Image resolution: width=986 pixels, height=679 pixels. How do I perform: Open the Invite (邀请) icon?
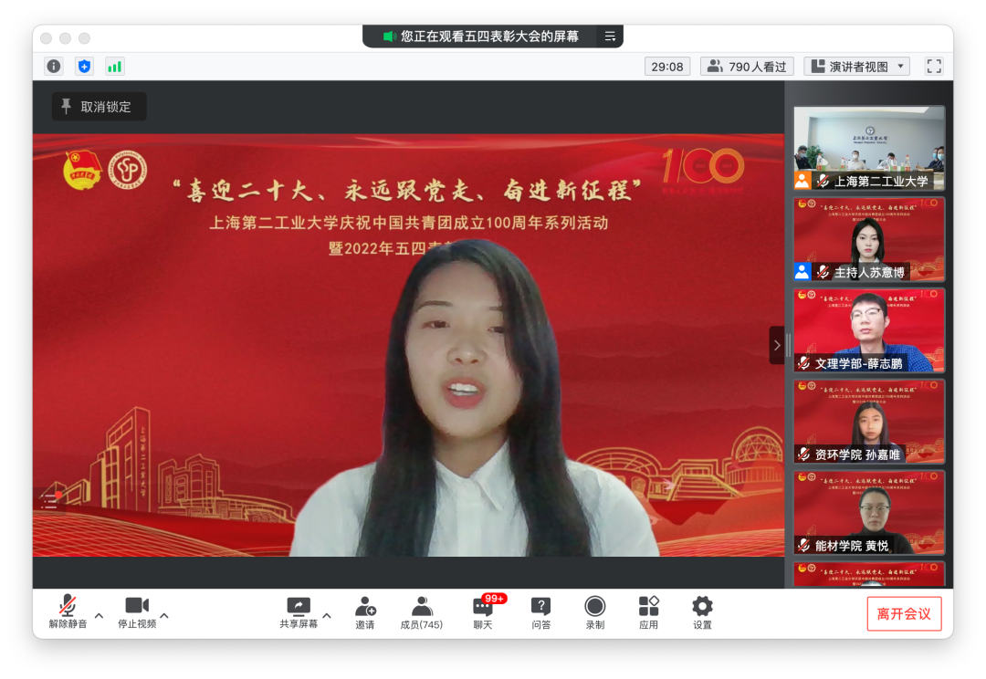point(365,612)
